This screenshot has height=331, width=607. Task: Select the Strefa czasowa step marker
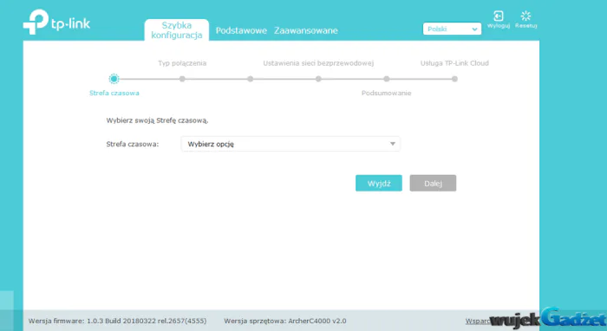[x=114, y=79]
